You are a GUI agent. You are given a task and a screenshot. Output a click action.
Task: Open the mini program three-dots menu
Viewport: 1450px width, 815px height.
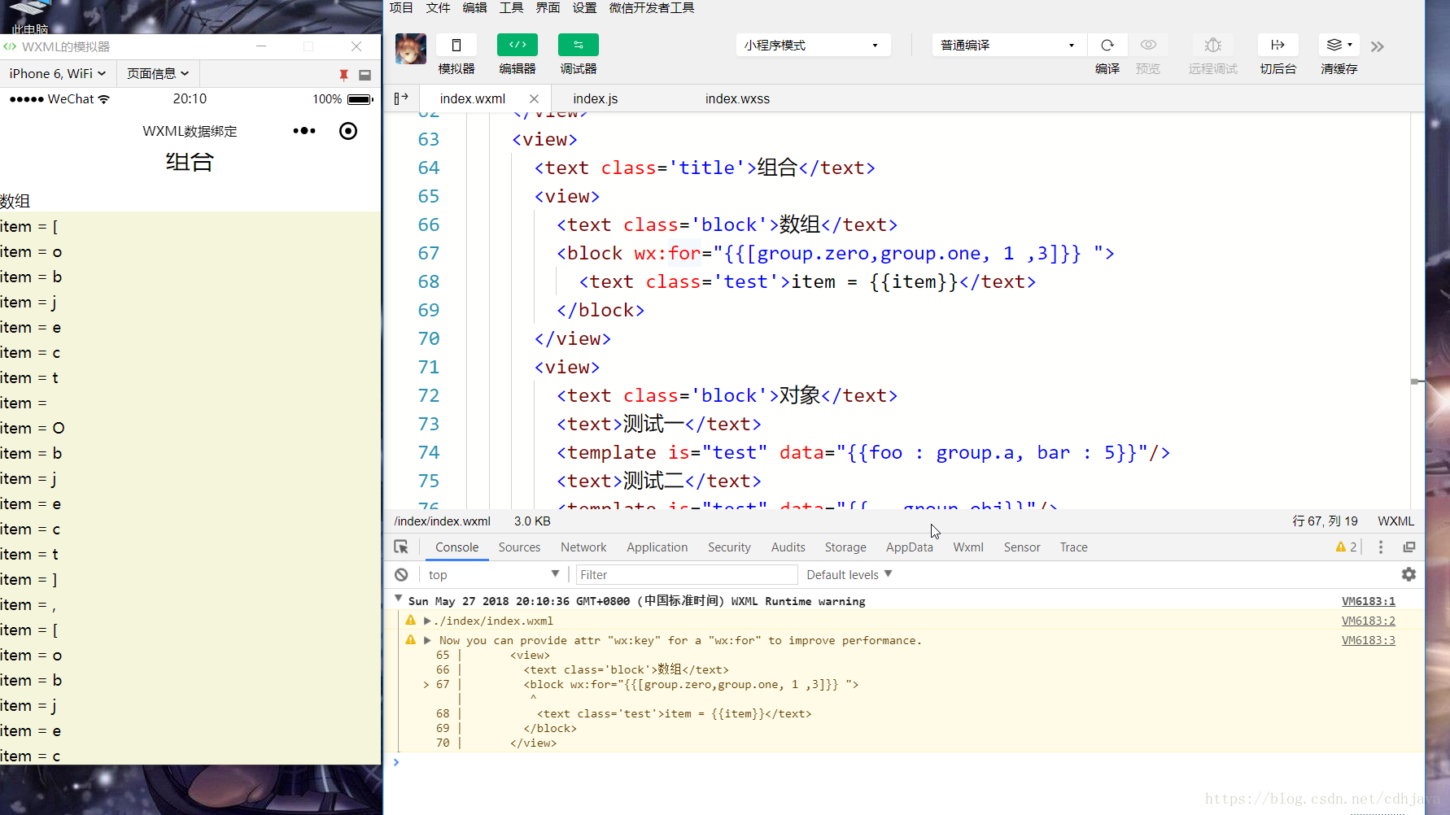[304, 131]
